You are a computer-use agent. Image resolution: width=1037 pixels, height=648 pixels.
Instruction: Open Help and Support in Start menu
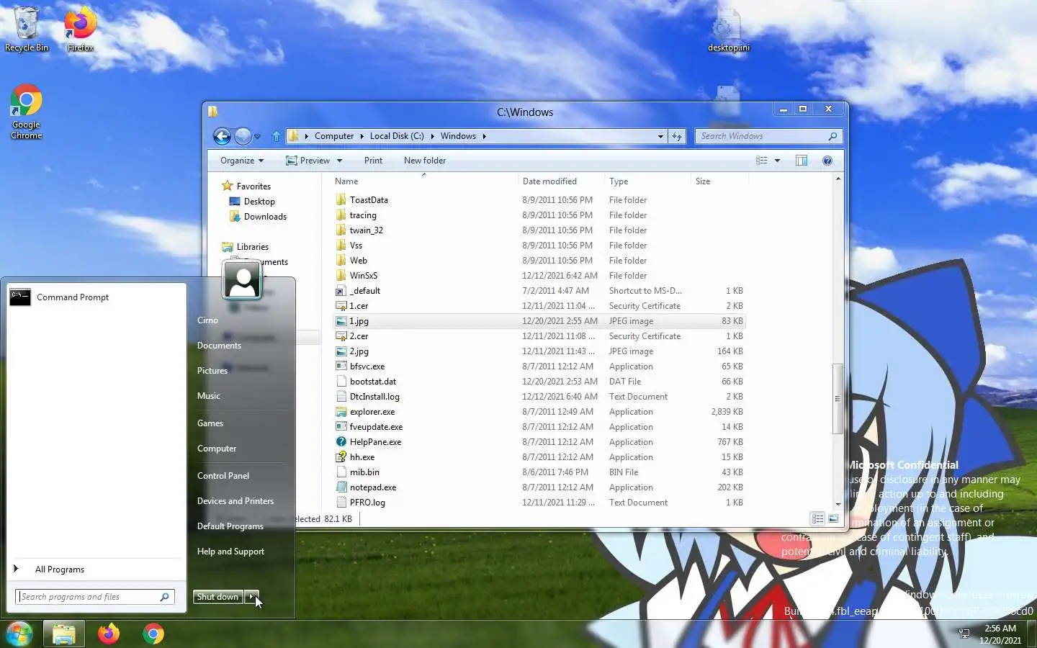pyautogui.click(x=230, y=552)
